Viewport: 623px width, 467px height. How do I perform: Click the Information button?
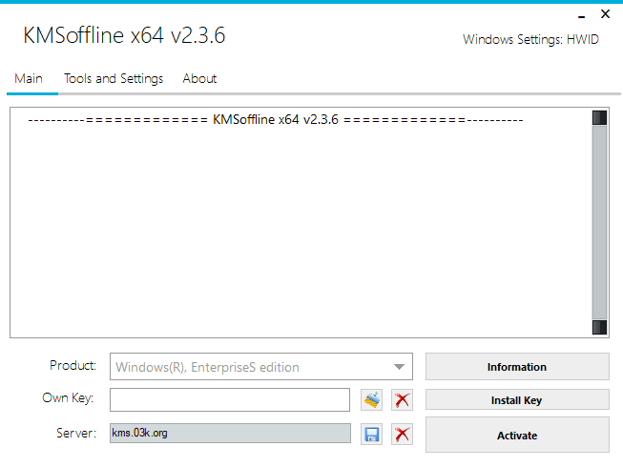point(517,367)
